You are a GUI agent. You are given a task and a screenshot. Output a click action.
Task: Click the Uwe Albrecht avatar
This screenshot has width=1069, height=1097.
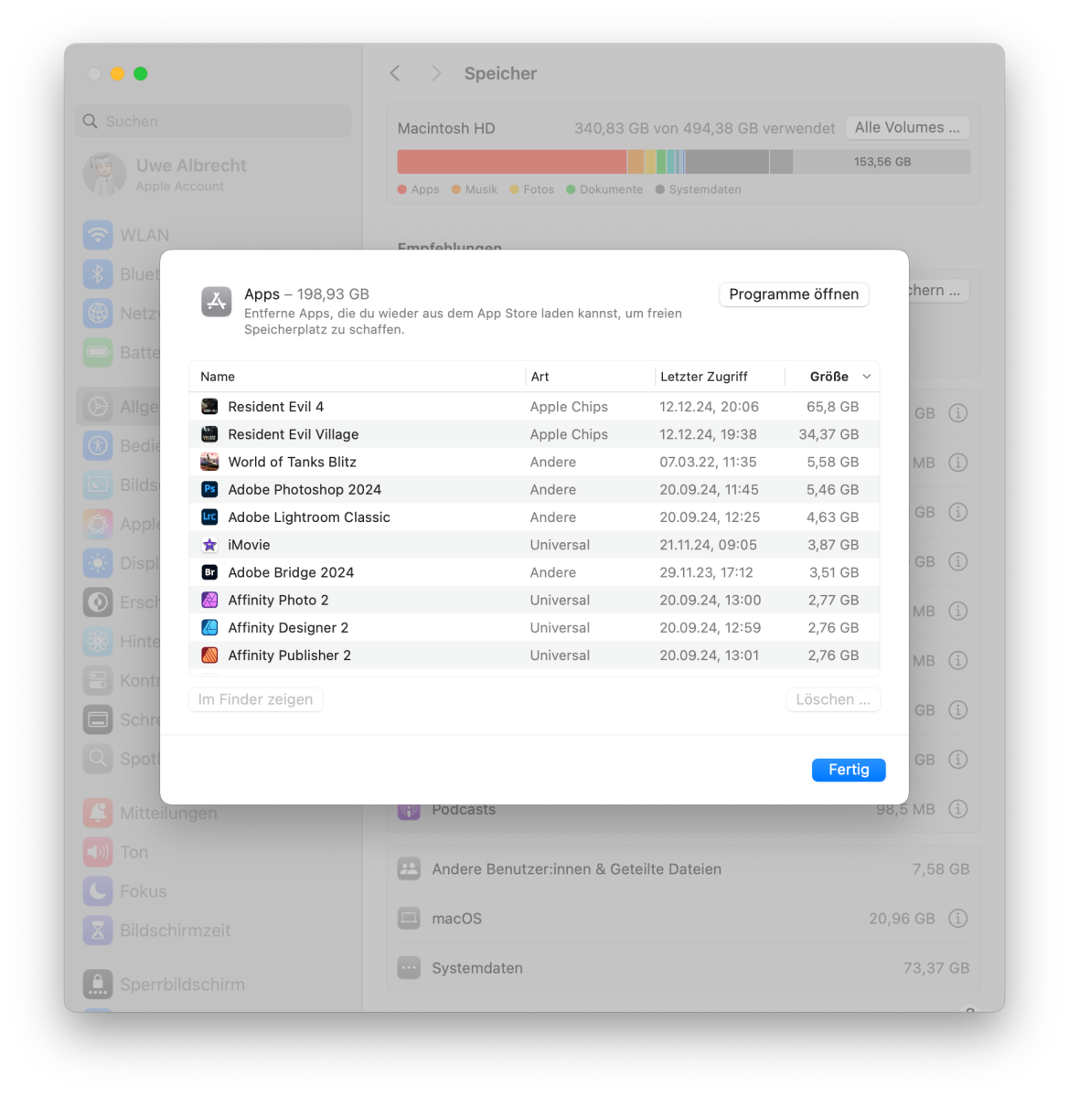[104, 174]
